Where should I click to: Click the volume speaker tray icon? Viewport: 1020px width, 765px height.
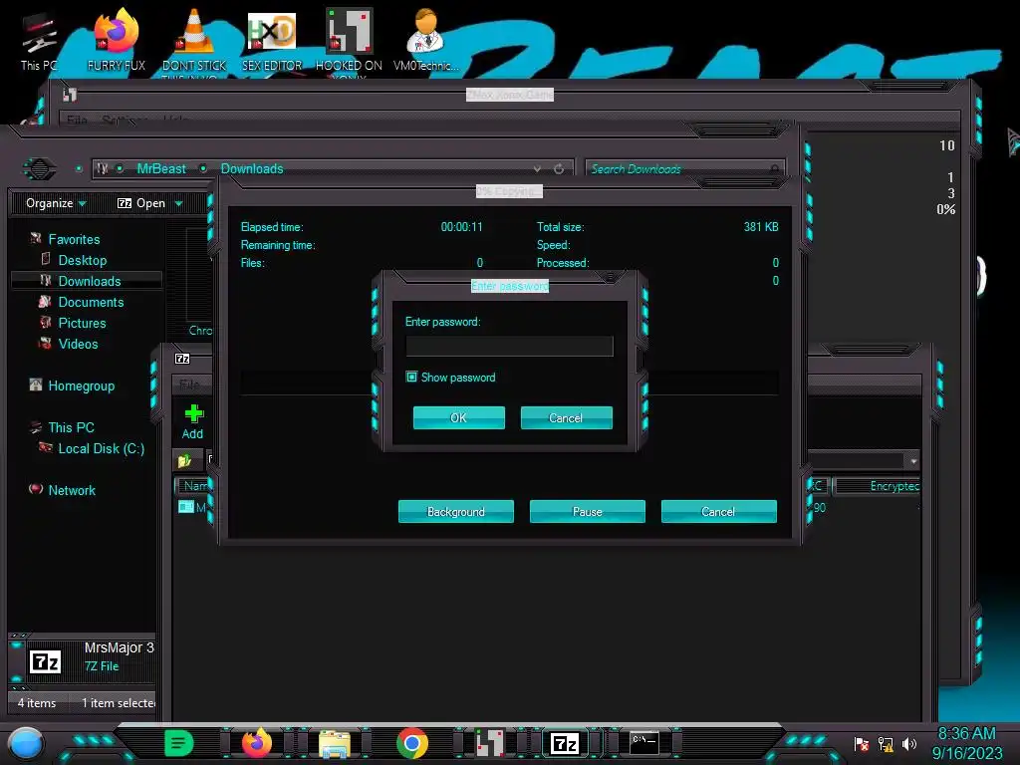pos(909,743)
